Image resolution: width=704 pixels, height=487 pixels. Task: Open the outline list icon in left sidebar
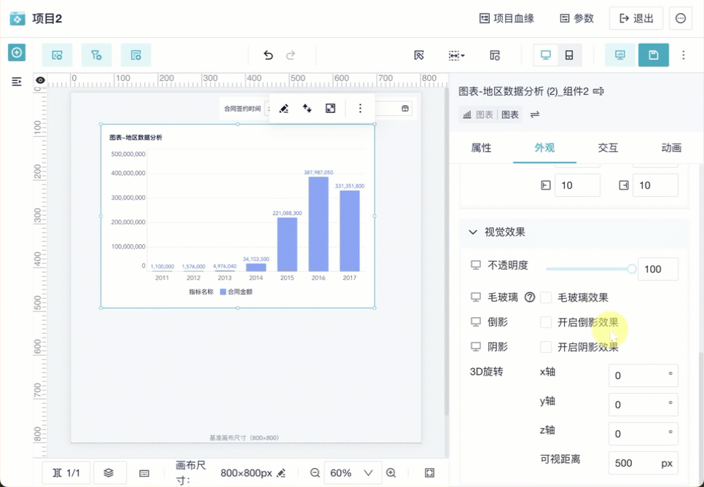tap(17, 82)
